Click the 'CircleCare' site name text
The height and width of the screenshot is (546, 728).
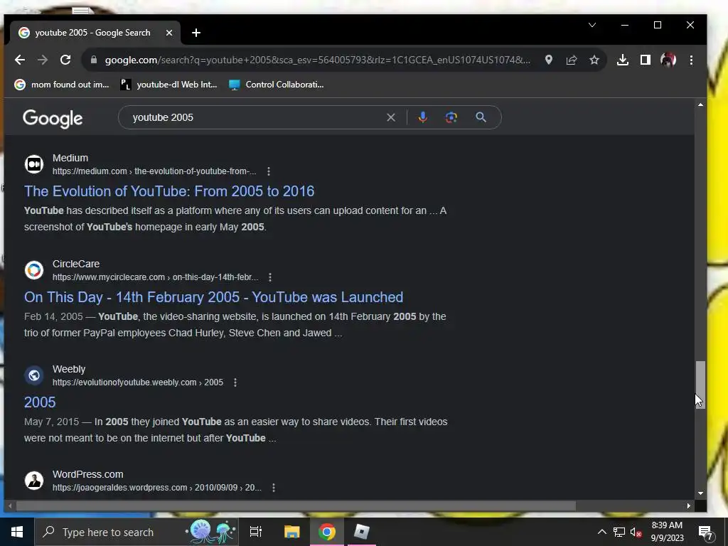(x=76, y=264)
